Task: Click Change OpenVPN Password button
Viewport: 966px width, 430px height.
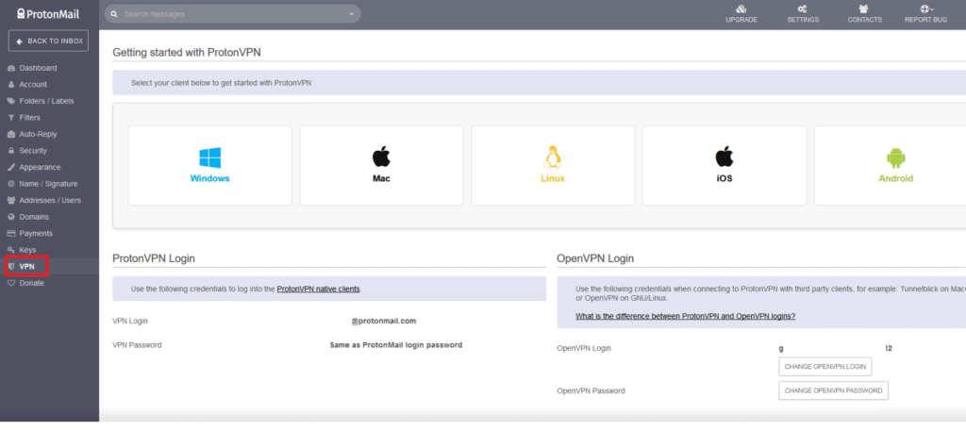Action: (834, 390)
